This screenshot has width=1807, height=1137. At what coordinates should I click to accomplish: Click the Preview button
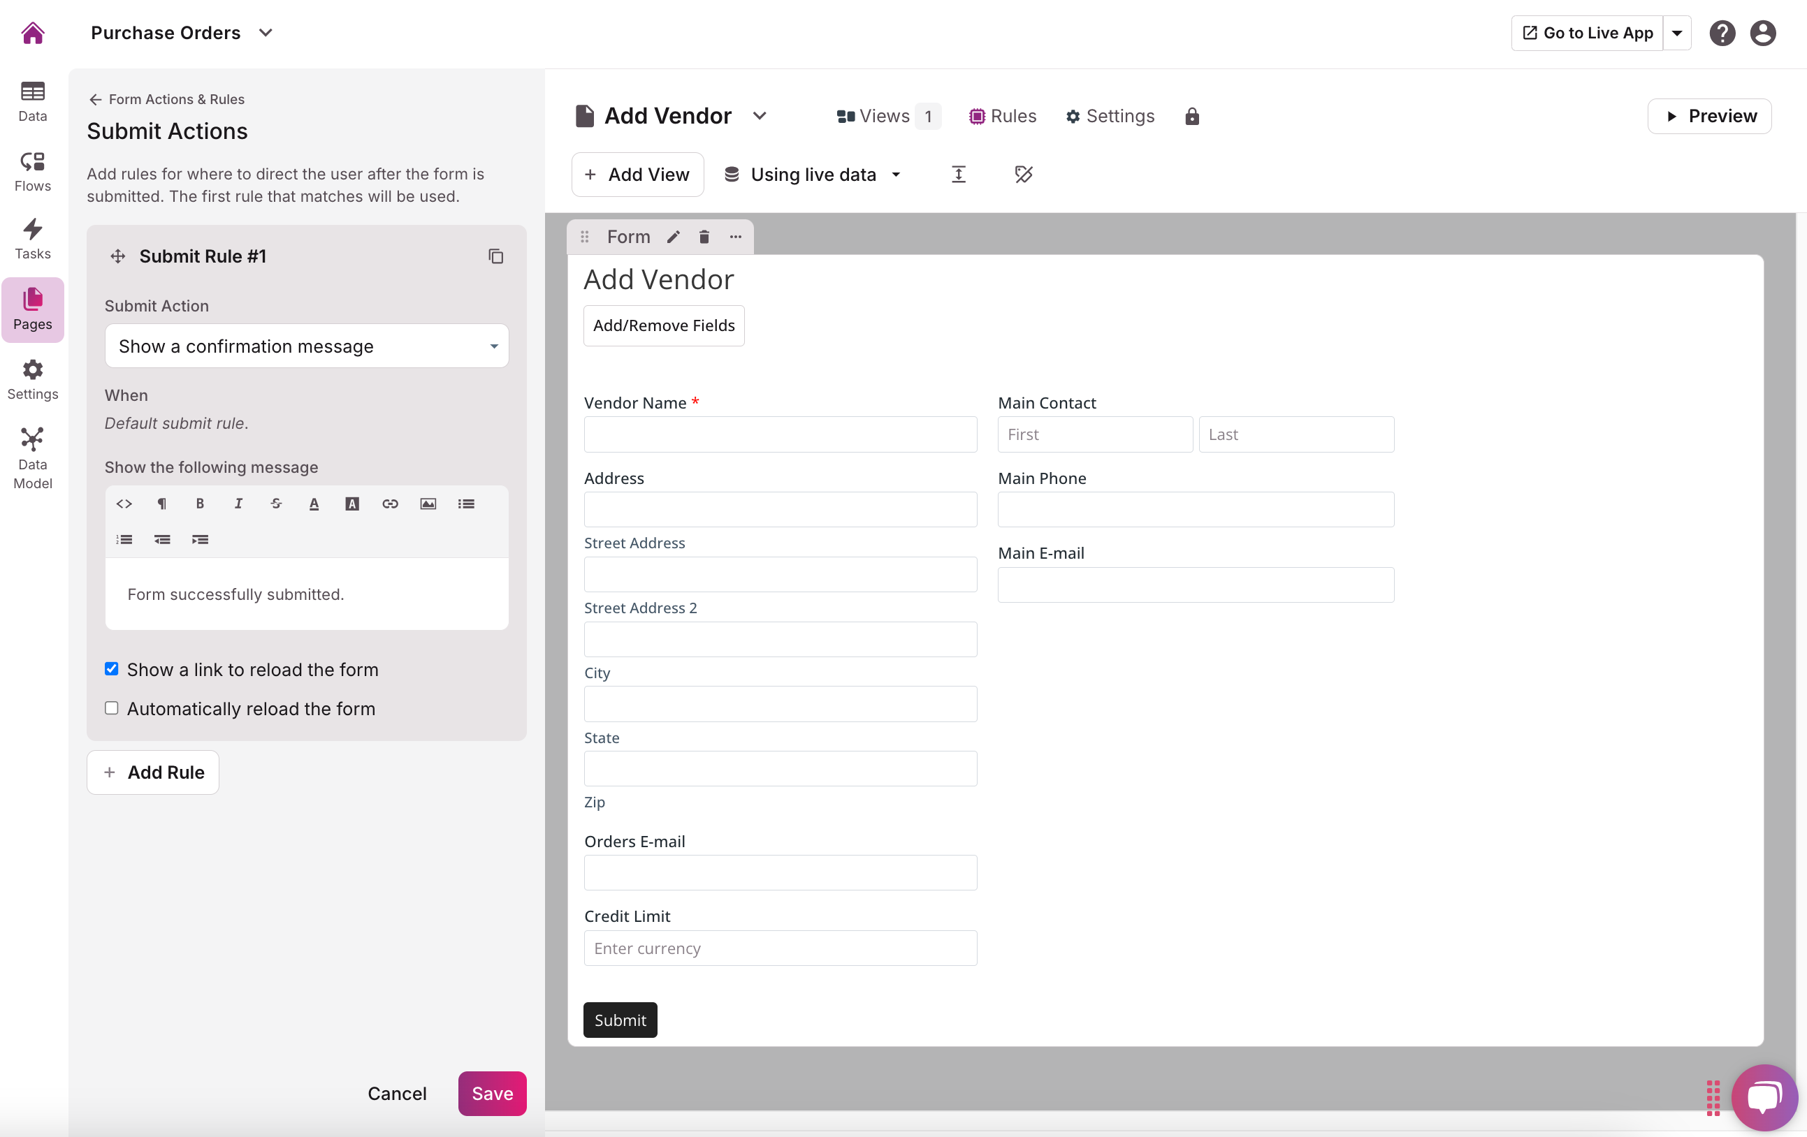click(x=1708, y=116)
